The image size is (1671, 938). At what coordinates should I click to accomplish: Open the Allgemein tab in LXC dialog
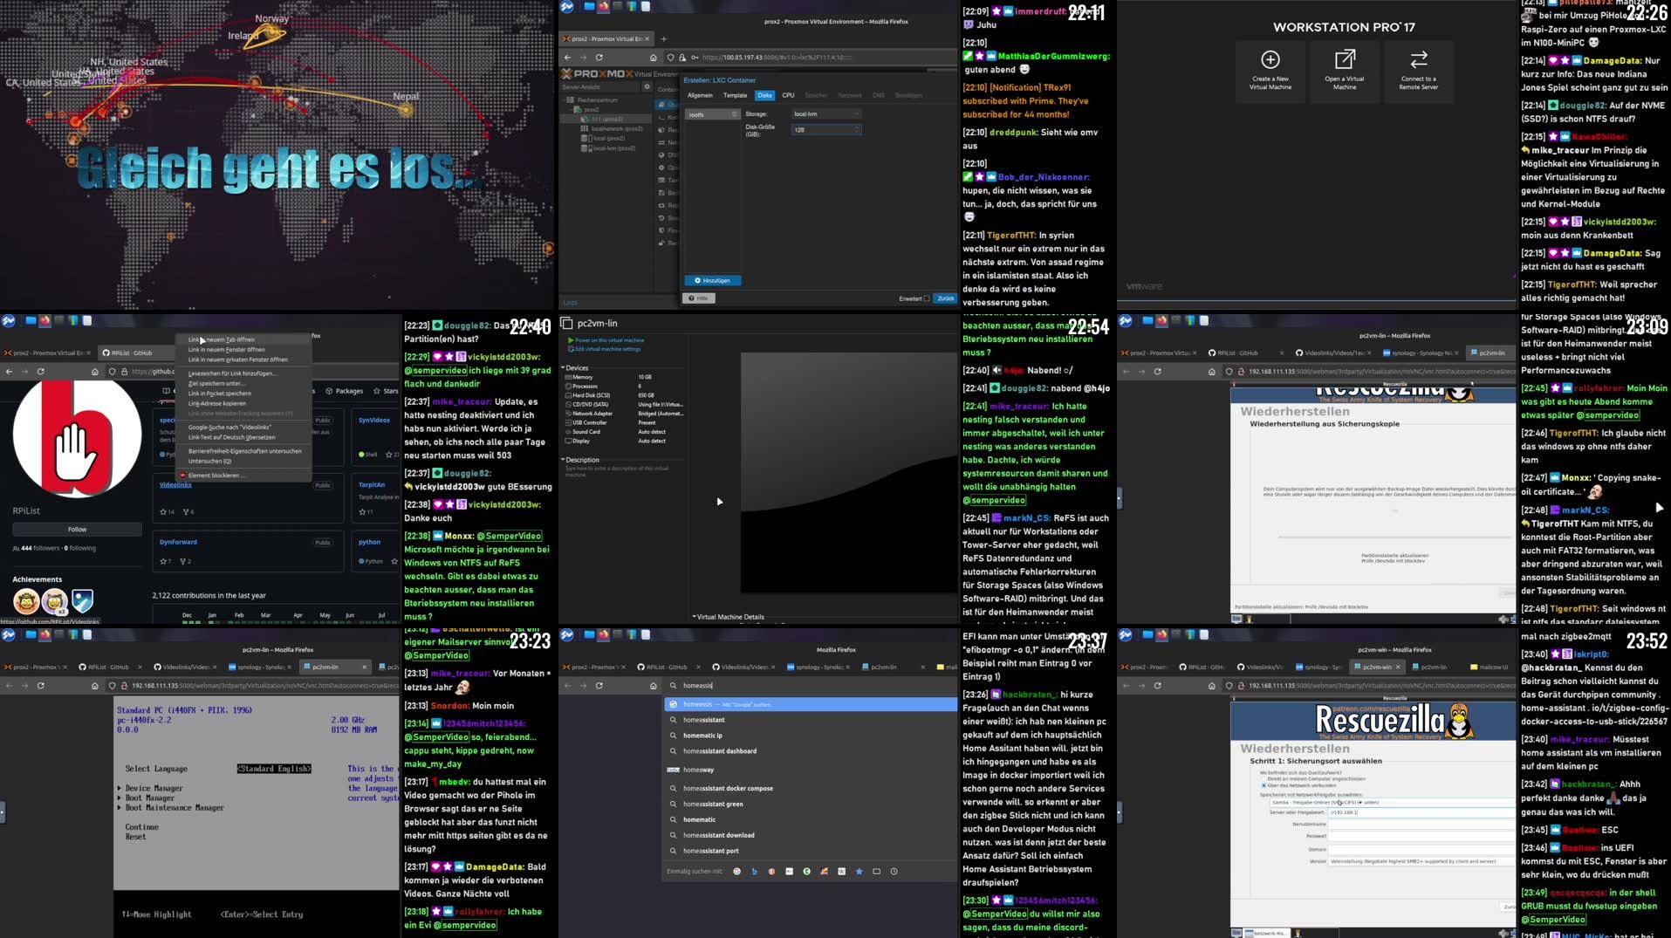700,95
